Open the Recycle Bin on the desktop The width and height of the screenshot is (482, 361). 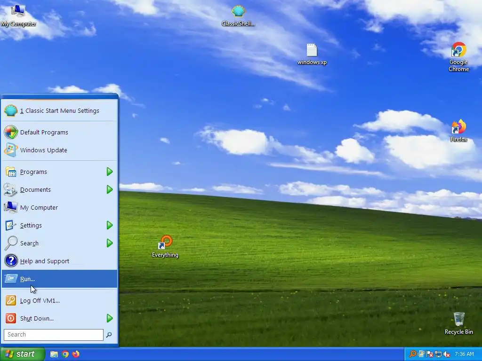[x=458, y=323]
